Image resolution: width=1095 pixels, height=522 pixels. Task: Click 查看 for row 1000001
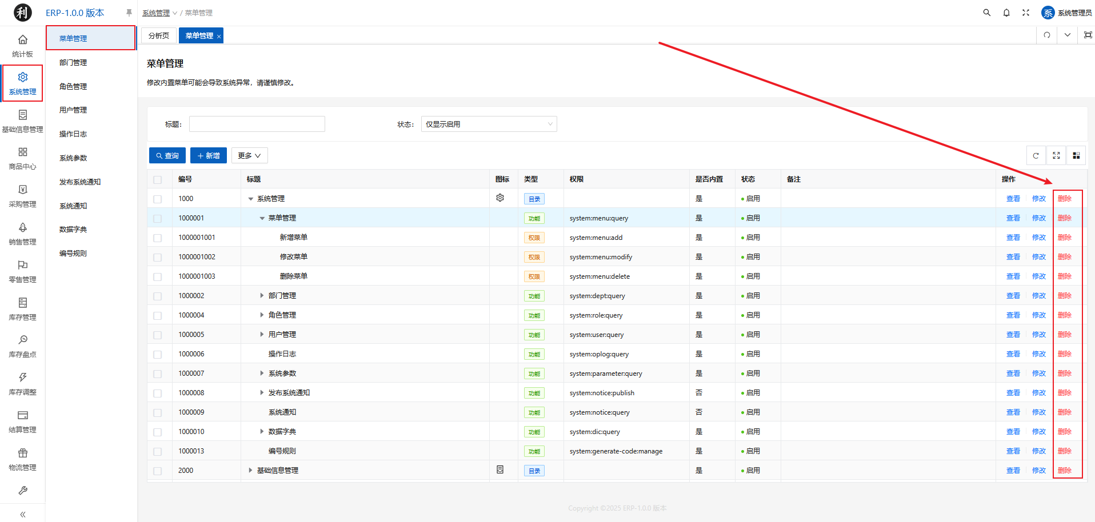pyautogui.click(x=1013, y=218)
